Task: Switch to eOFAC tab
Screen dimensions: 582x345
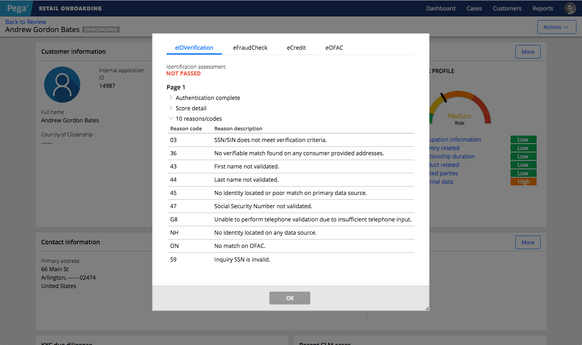Action: click(x=334, y=48)
